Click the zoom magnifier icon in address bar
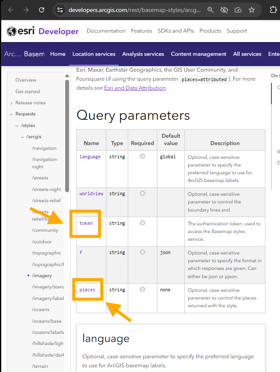This screenshot has height=372, width=280. [x=210, y=10]
